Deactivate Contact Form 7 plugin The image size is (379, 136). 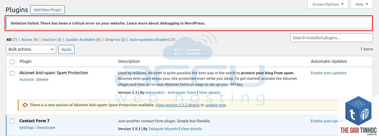point(46,127)
